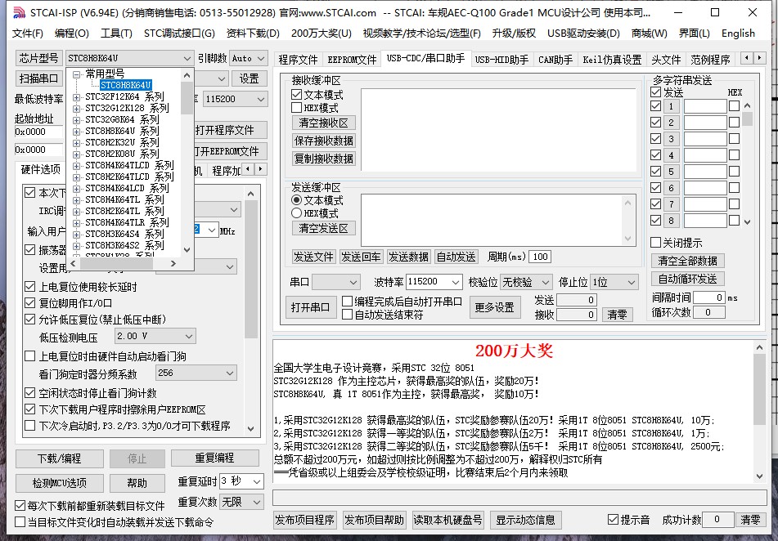
Task: Open the 工具(T) menu
Action: 117,34
